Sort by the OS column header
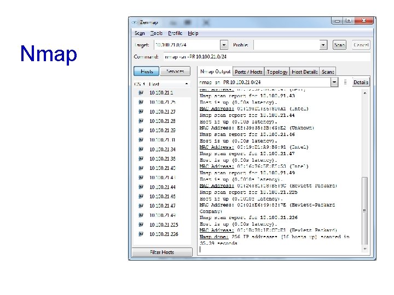 click(x=139, y=84)
